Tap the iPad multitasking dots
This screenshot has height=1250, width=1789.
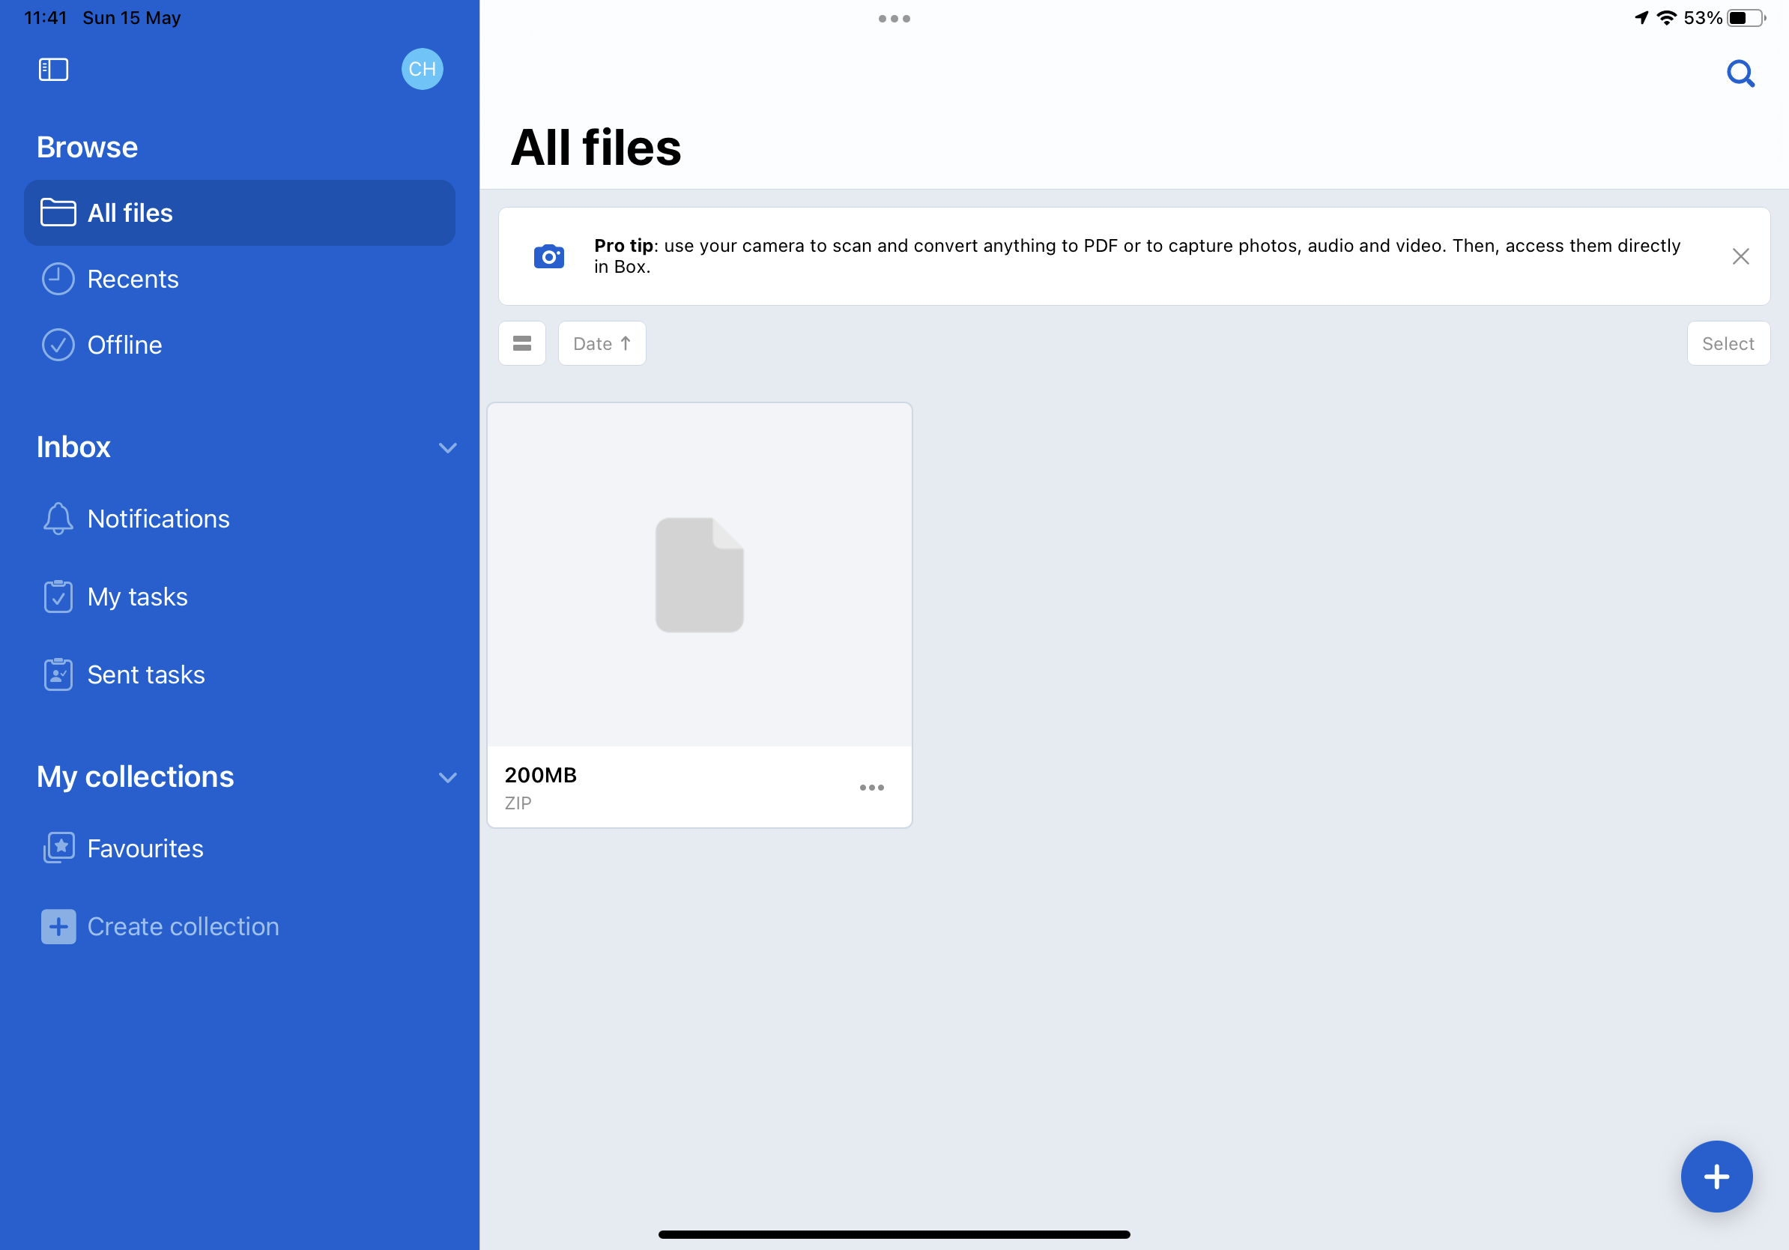coord(894,19)
